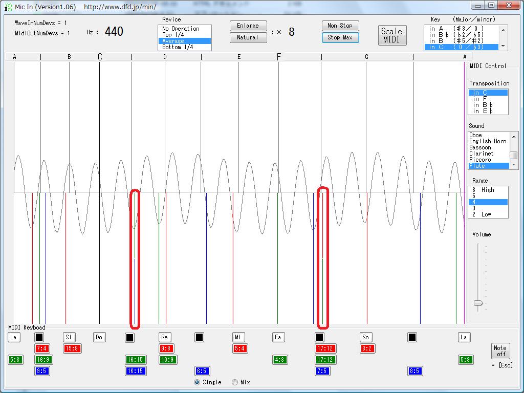
Task: Set Transposition to in E♭
Action: pos(488,111)
